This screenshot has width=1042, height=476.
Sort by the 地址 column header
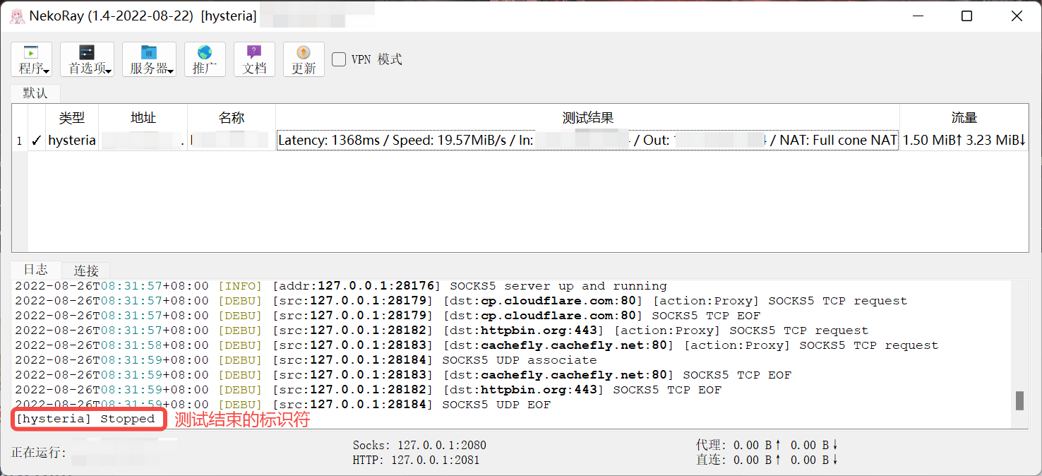coord(143,118)
